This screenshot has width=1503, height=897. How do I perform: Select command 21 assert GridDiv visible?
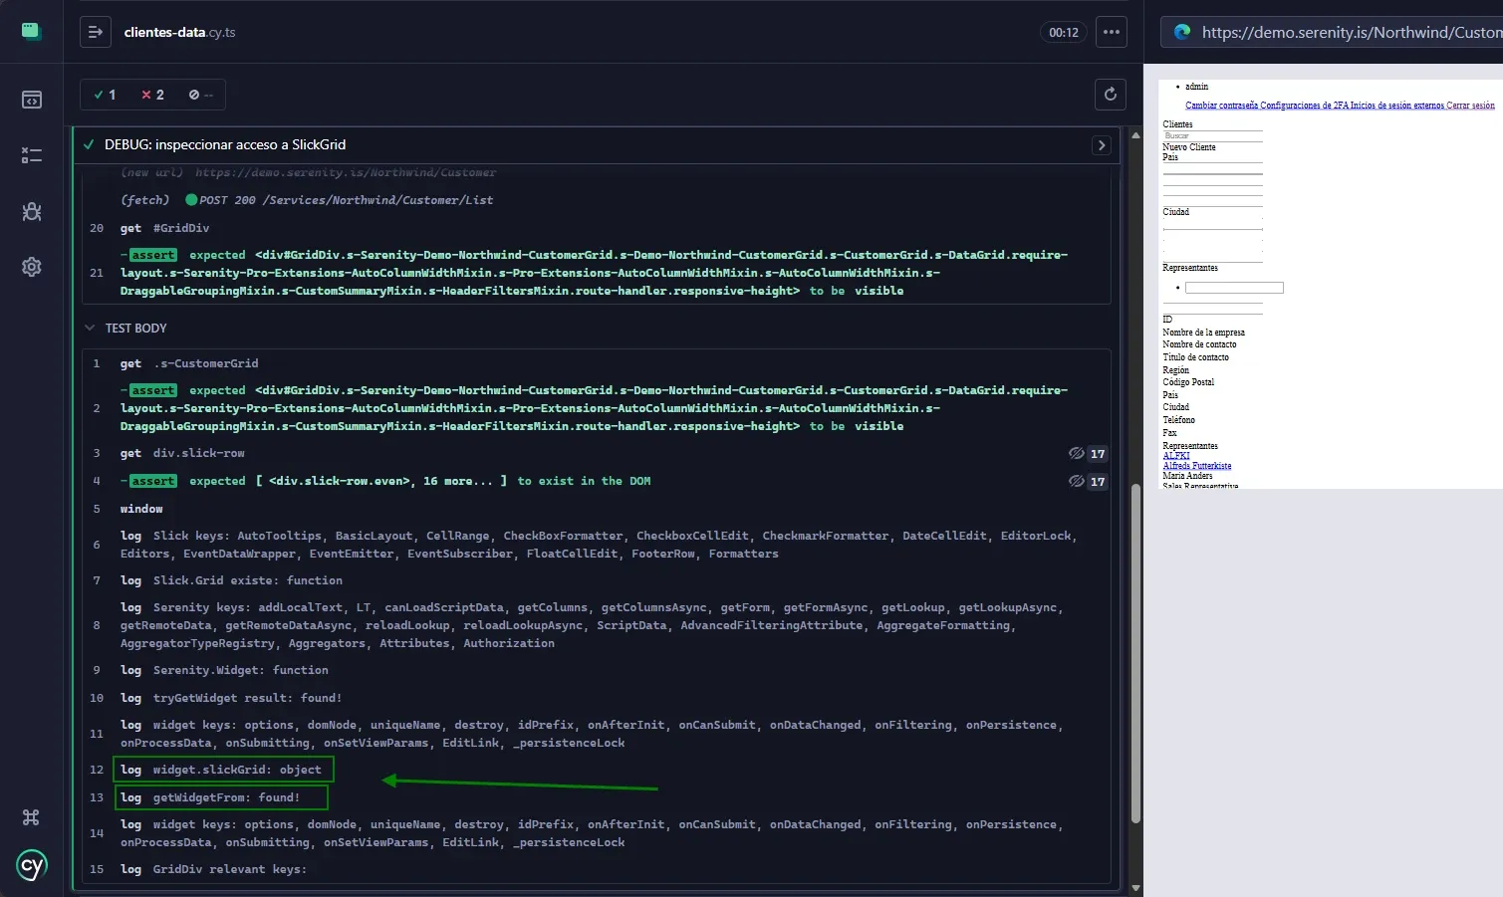[597, 273]
